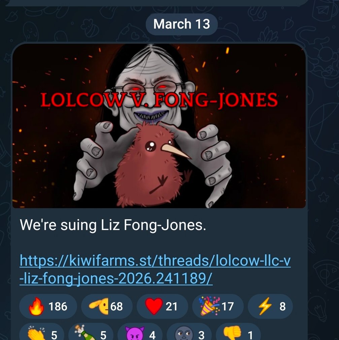Add a clapping hands reaction
Screen dimensions: 339x340
tap(42, 333)
